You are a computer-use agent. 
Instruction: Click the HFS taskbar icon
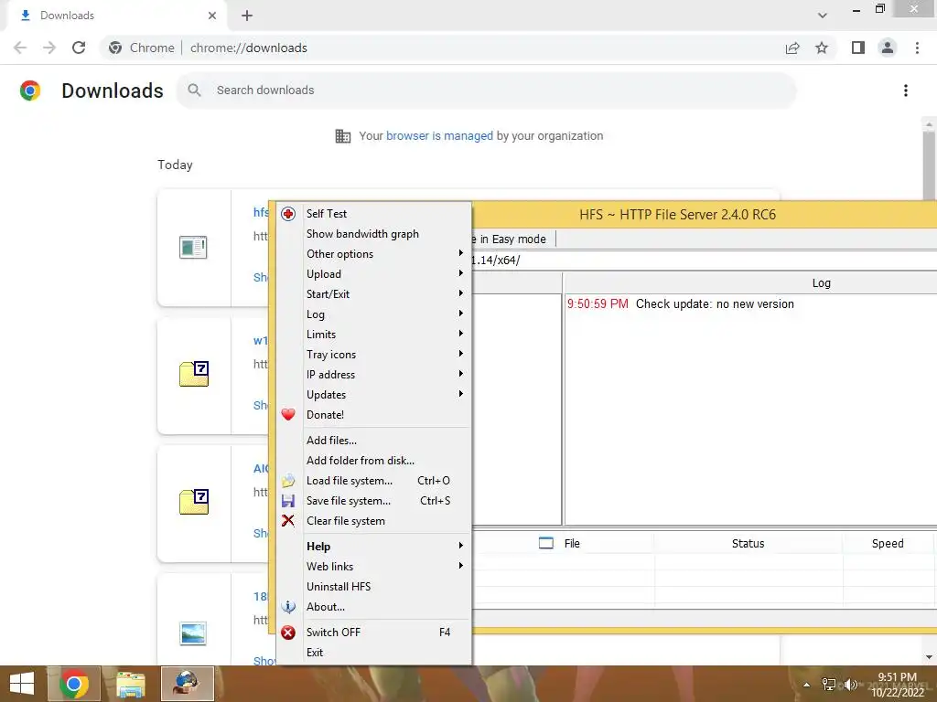click(x=187, y=684)
